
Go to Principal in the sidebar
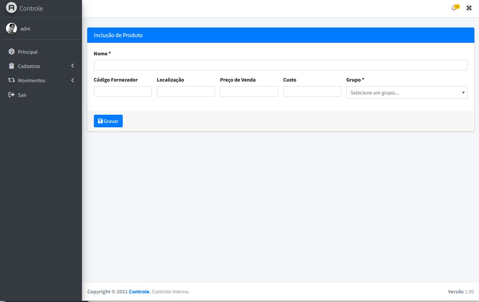28,52
